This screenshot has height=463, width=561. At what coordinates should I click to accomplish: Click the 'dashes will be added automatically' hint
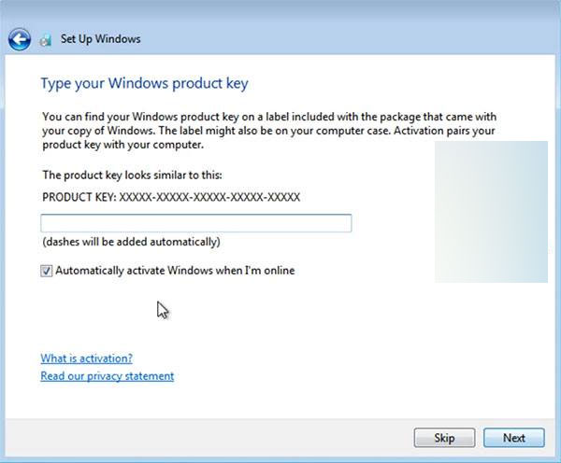pyautogui.click(x=130, y=242)
